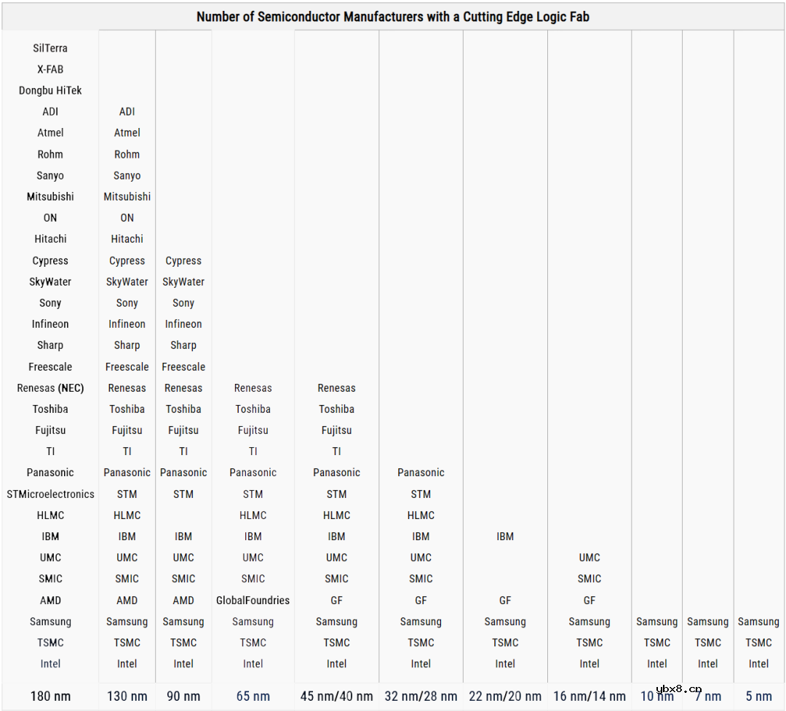Click the GlobalFoundries cell in the 65 nm column

253,600
